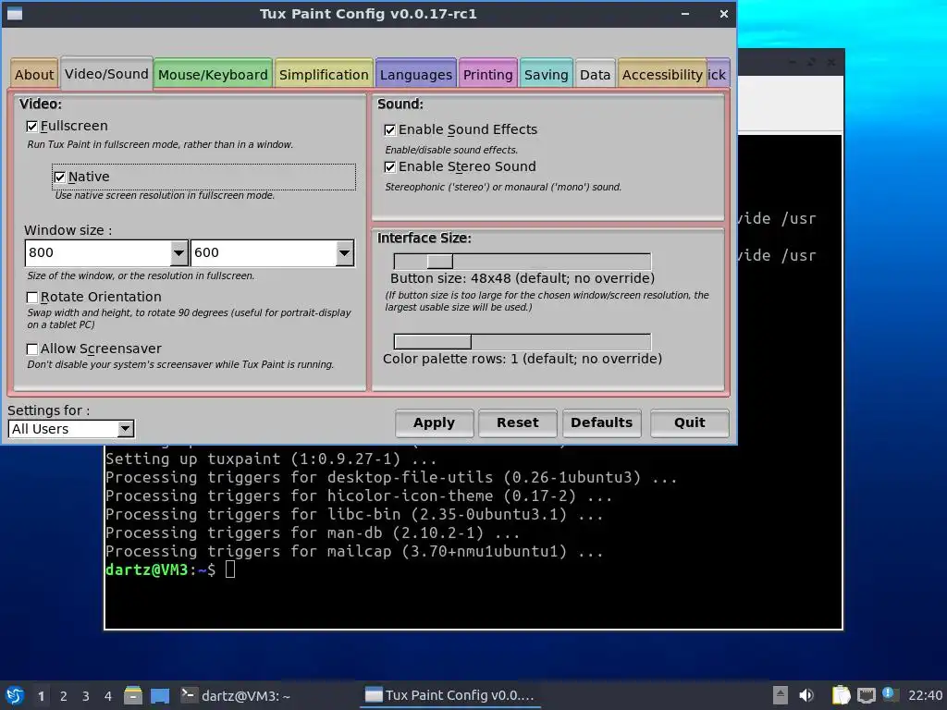Open the partially hidden Joystick tab
Image resolution: width=947 pixels, height=710 pixels.
tap(718, 74)
